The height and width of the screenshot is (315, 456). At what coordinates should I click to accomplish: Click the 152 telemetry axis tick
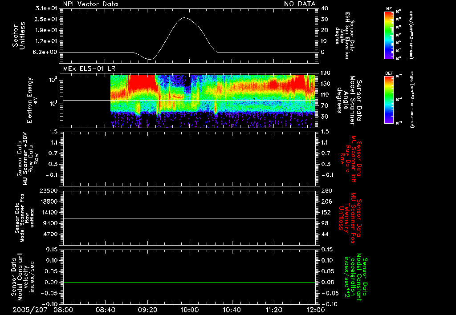[326, 212]
